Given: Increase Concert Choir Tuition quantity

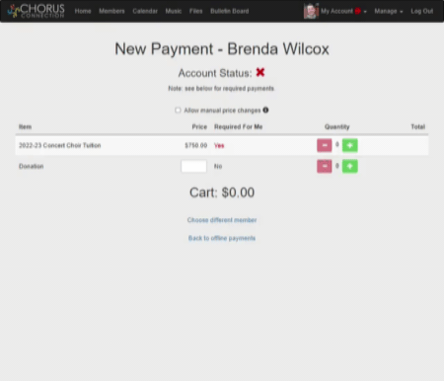Looking at the screenshot, I should click(350, 145).
